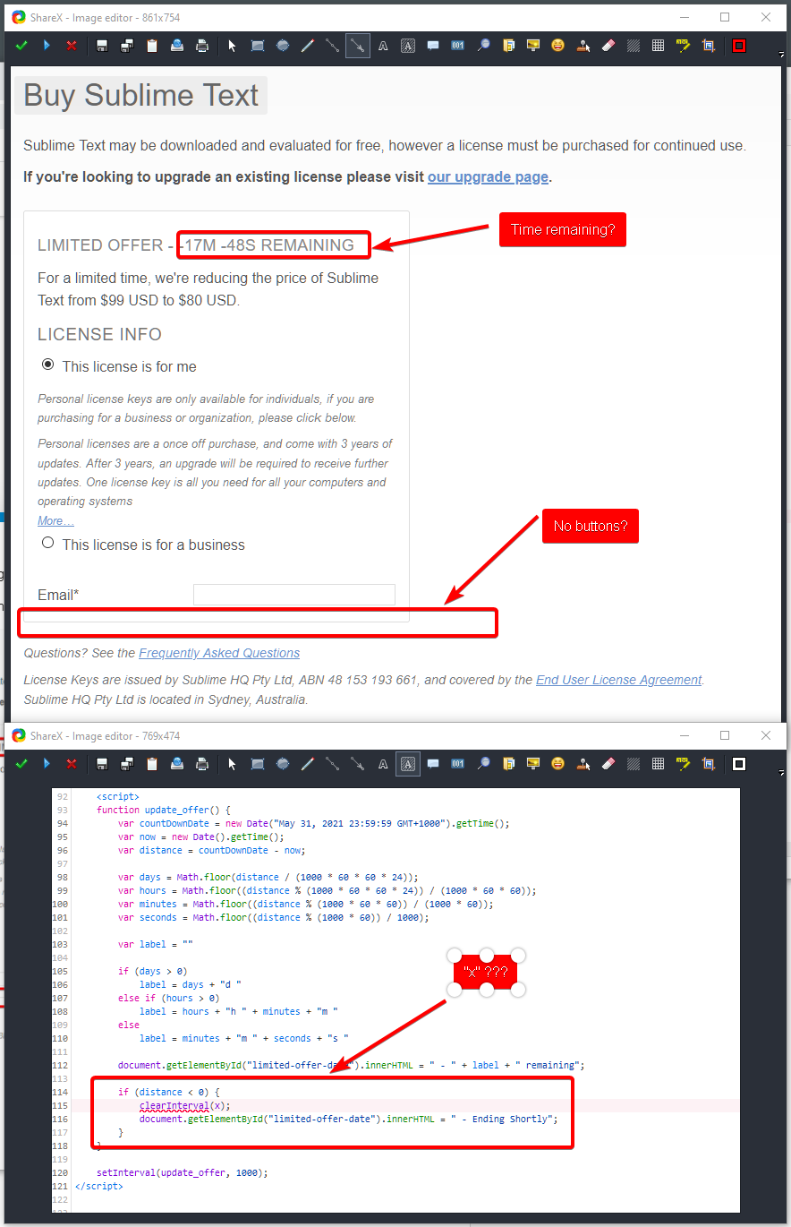Select the Image from file tool in 769x474 editor
Viewport: 791px width, 1227px height.
point(508,764)
